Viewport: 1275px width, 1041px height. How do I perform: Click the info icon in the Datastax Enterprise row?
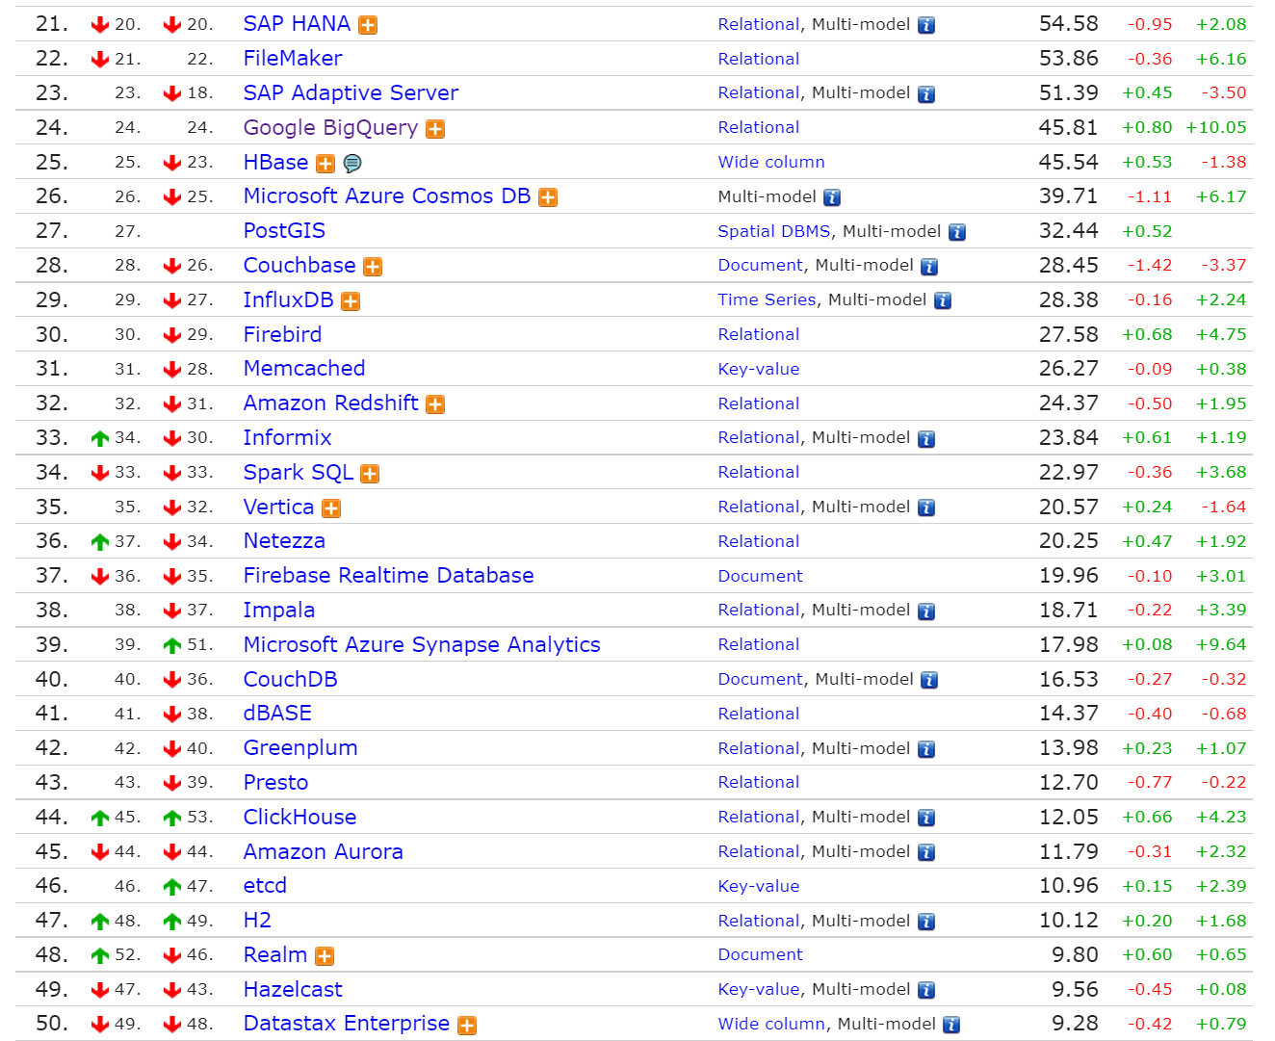pos(951,1025)
